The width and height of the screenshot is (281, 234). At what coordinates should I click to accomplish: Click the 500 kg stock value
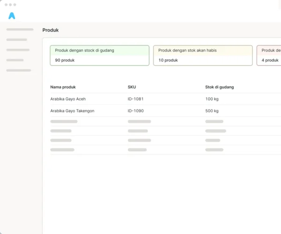coord(212,111)
